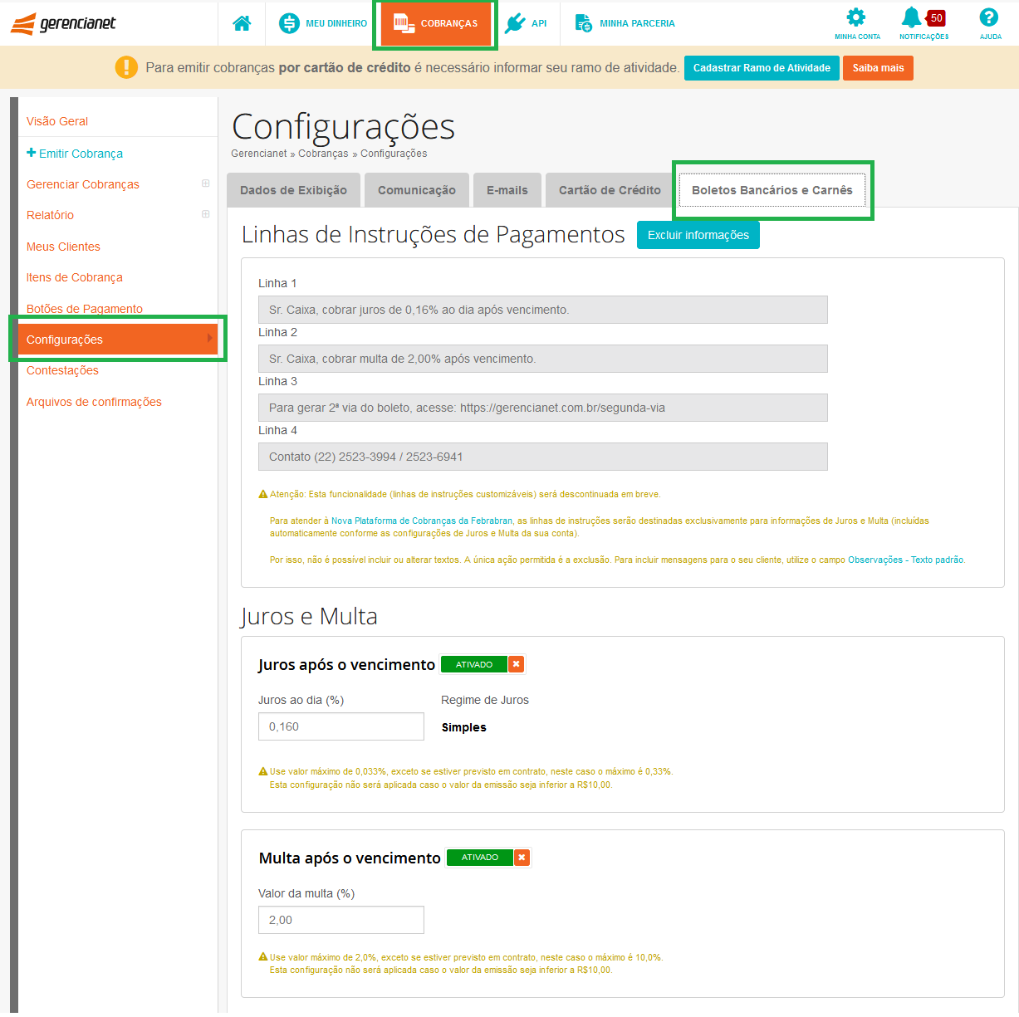Click Linha 2 instruction field
The width and height of the screenshot is (1019, 1017).
(x=543, y=359)
